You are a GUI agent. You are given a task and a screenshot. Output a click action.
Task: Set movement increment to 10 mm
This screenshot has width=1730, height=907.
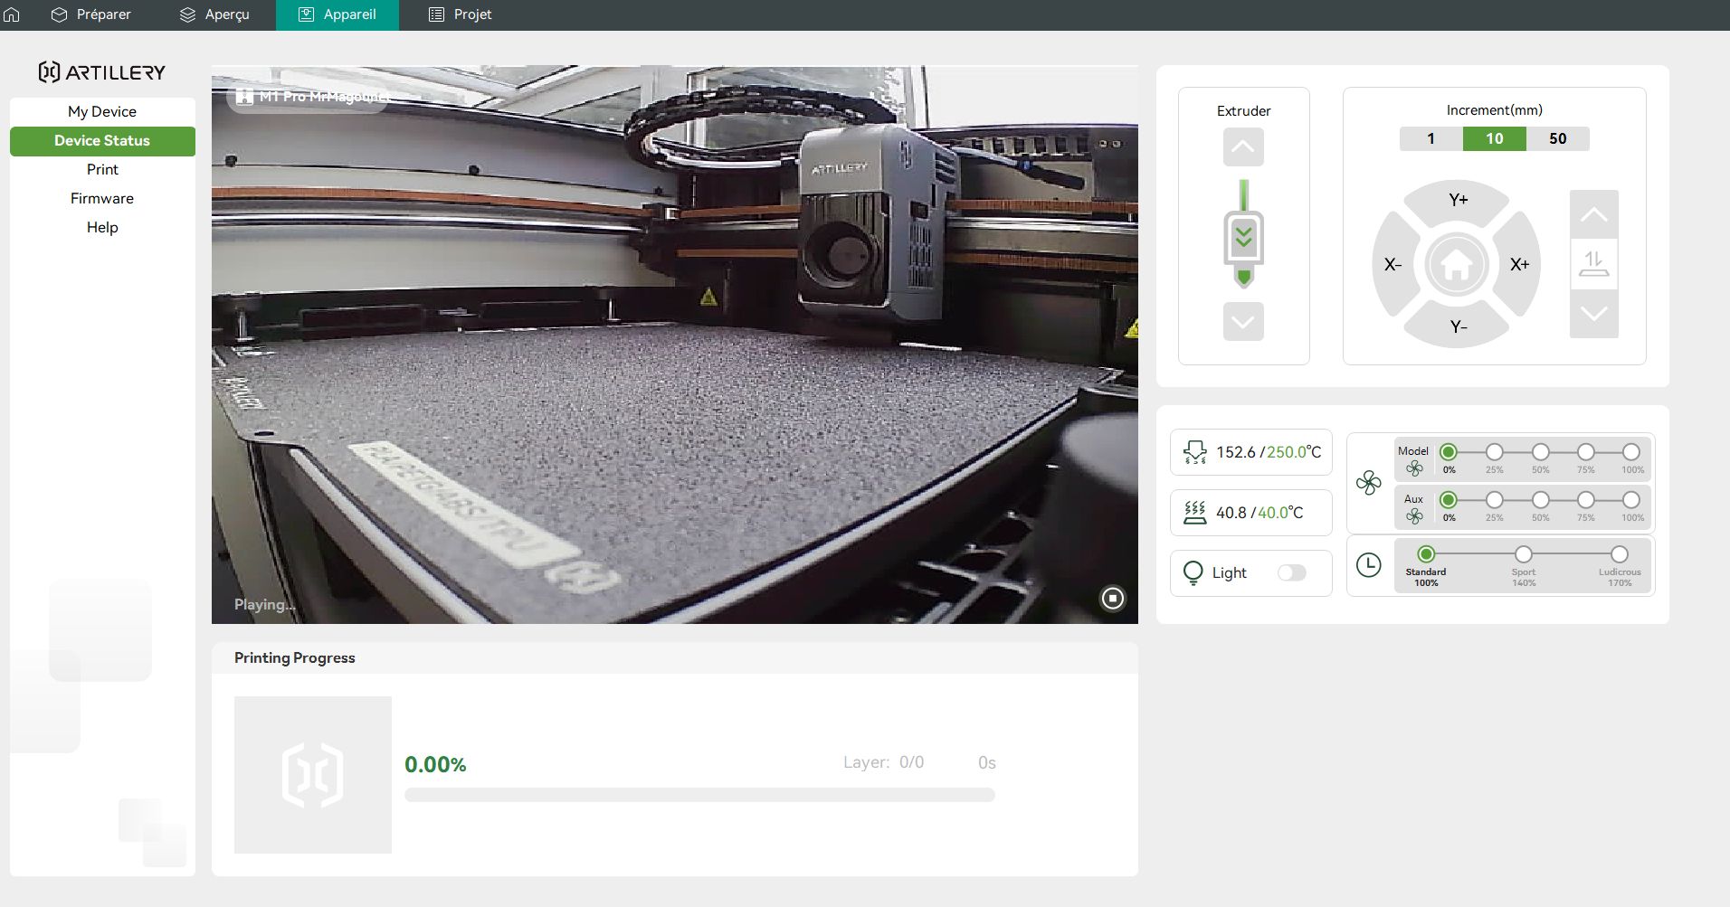tap(1494, 138)
